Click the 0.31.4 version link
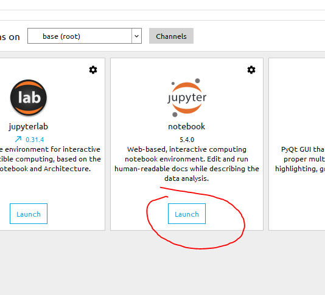This screenshot has height=295, width=325. tap(35, 140)
